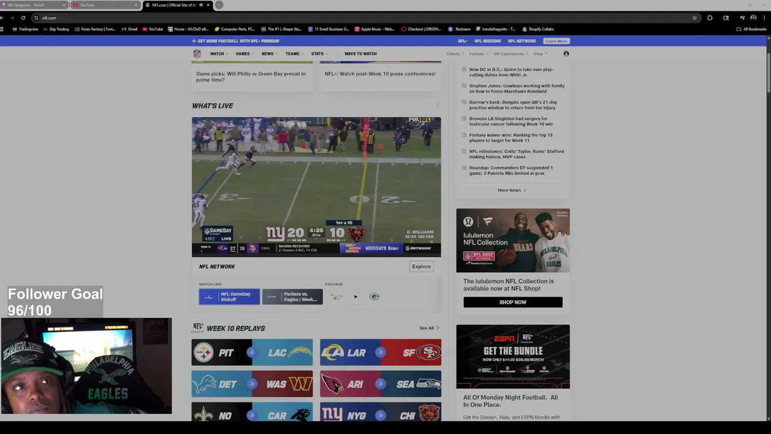Mute the NFL.com tab audio icon
Screen dimensions: 771x434
(x=201, y=5)
